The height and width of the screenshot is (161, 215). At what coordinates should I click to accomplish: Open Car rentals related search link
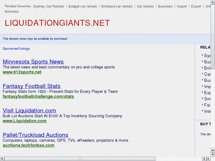pyautogui.click(x=145, y=6)
